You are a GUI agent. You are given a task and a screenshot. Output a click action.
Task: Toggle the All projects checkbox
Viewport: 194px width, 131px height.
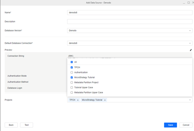(72, 62)
